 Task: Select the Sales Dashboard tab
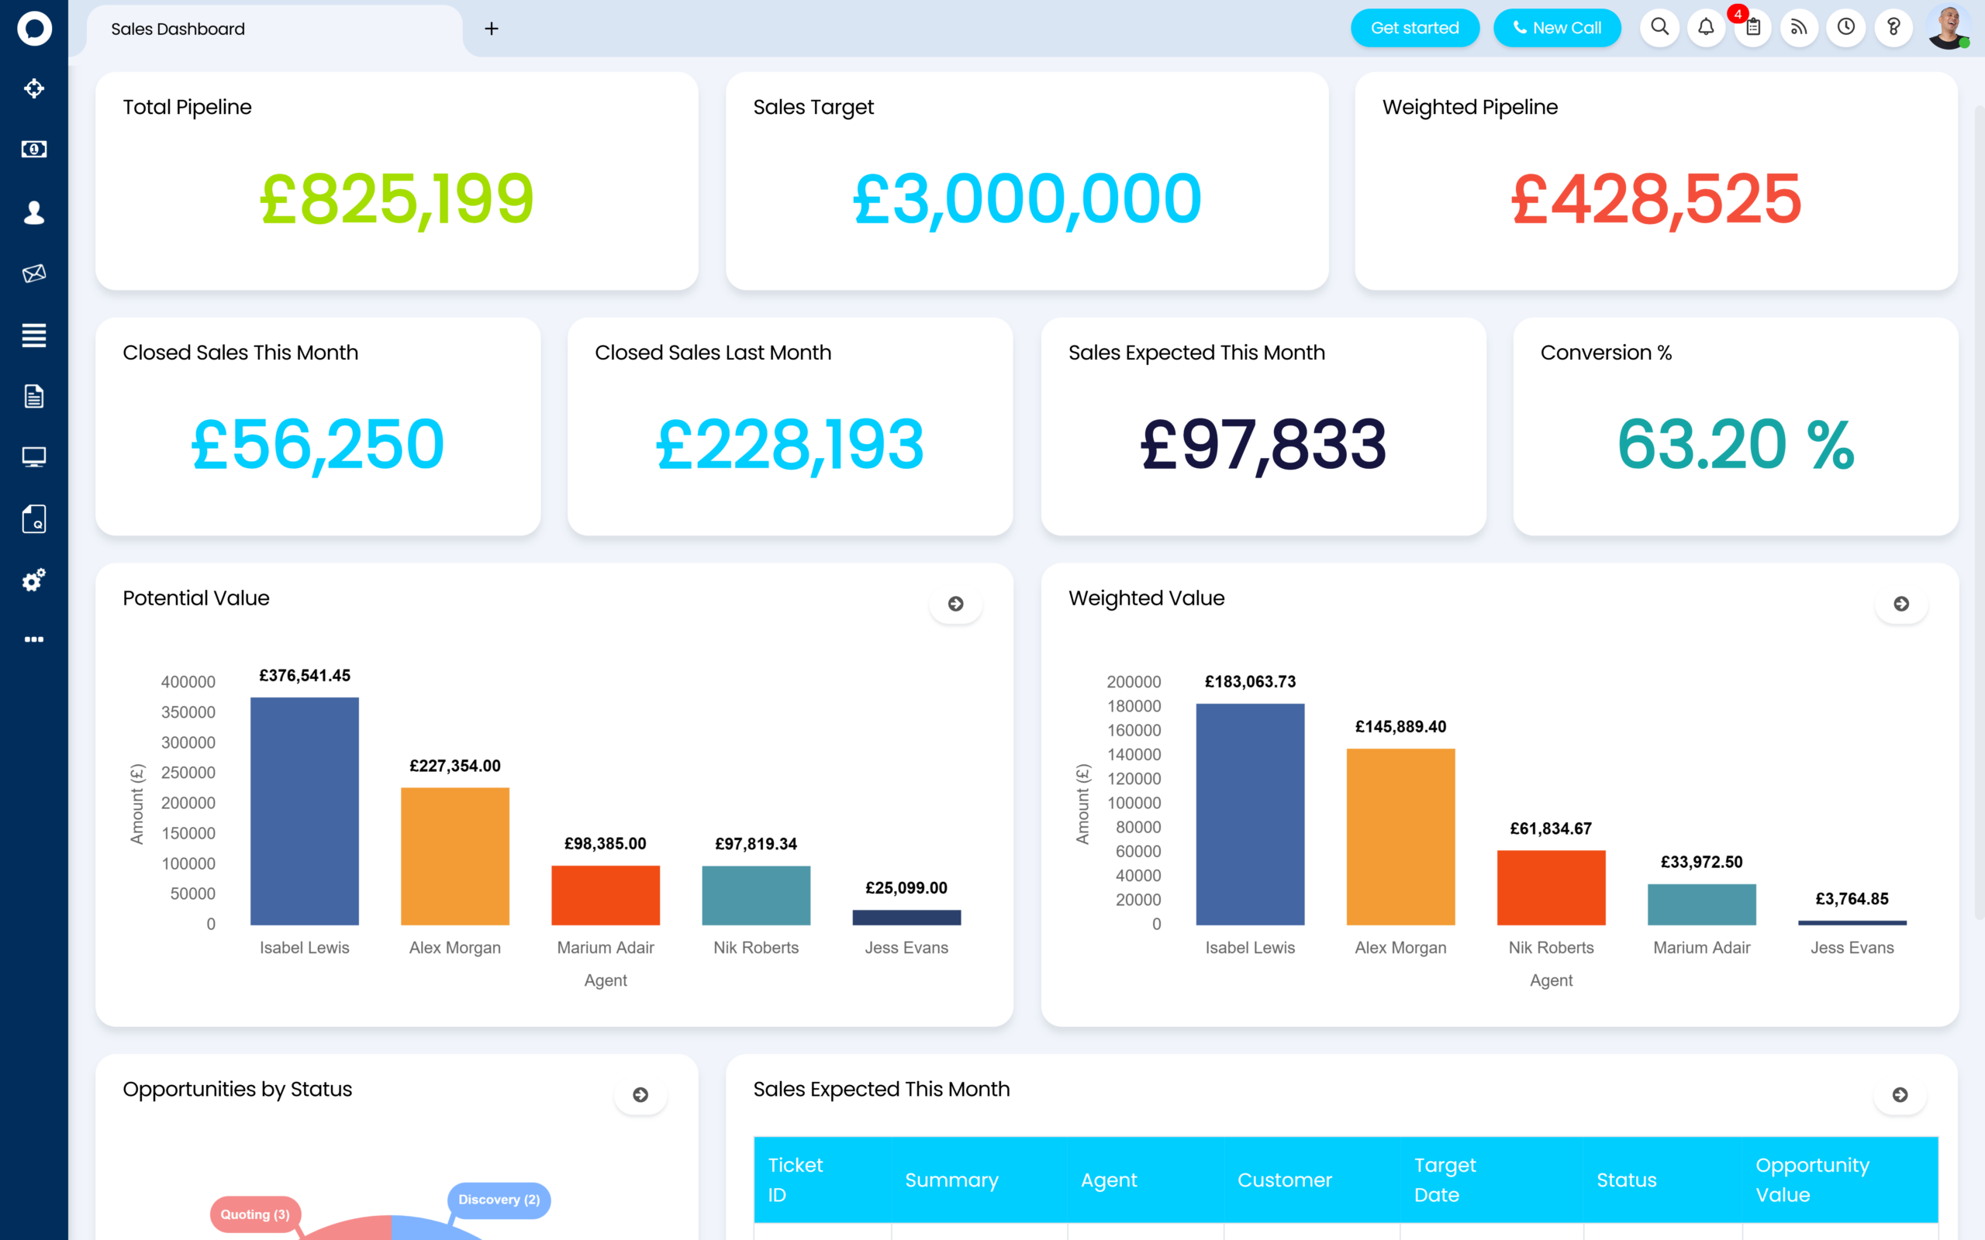tap(178, 29)
